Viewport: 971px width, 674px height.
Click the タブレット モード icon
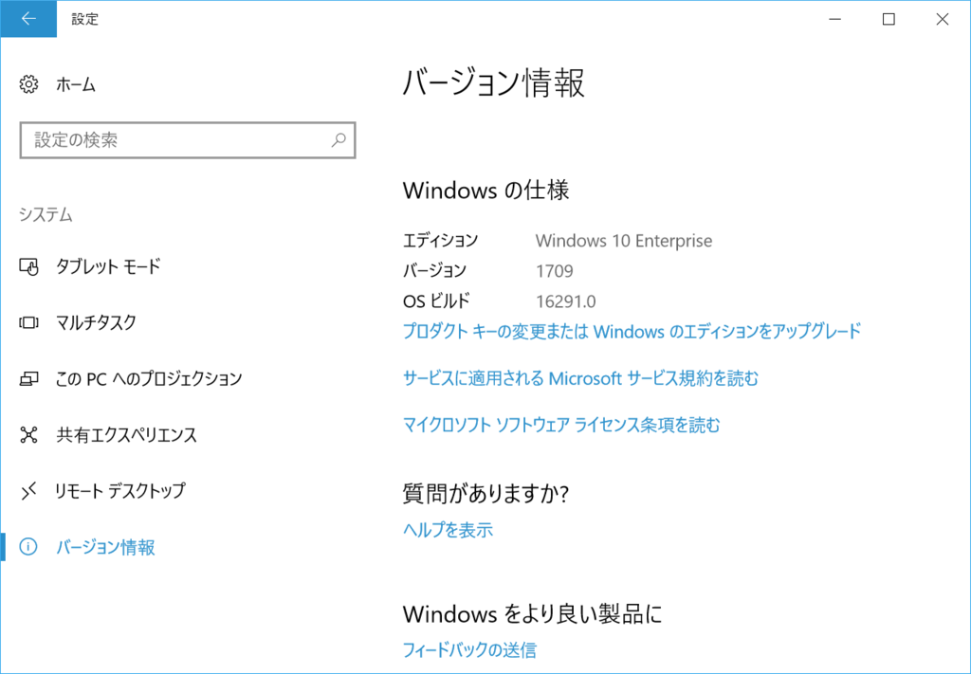(x=28, y=266)
